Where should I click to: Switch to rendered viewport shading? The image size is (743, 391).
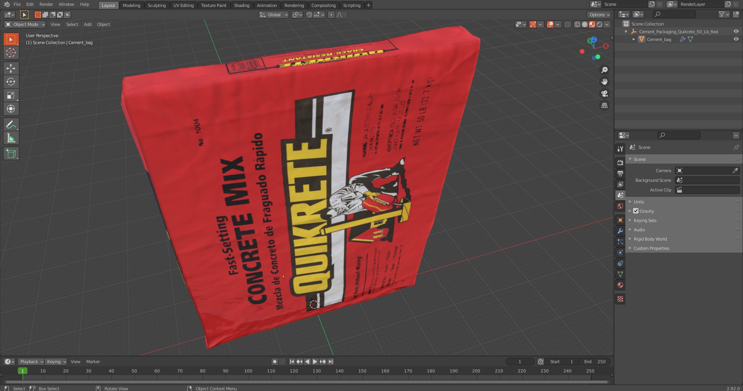coord(599,24)
